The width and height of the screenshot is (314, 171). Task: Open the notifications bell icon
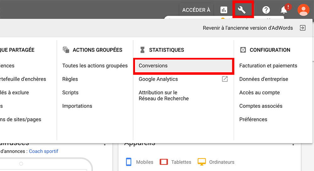[284, 10]
